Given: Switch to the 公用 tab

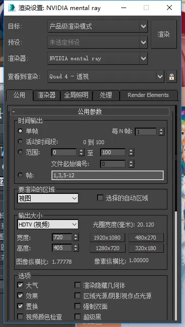Looking at the screenshot, I should point(20,95).
